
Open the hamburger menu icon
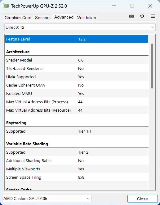coord(153,16)
